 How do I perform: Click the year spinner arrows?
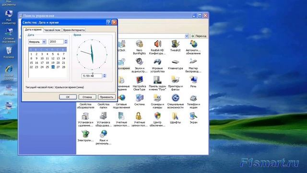[66, 42]
